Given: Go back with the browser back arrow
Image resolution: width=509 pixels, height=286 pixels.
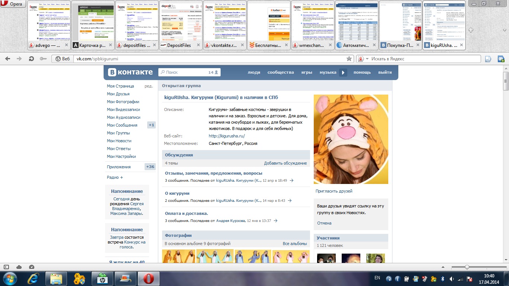Looking at the screenshot, I should click(x=8, y=58).
